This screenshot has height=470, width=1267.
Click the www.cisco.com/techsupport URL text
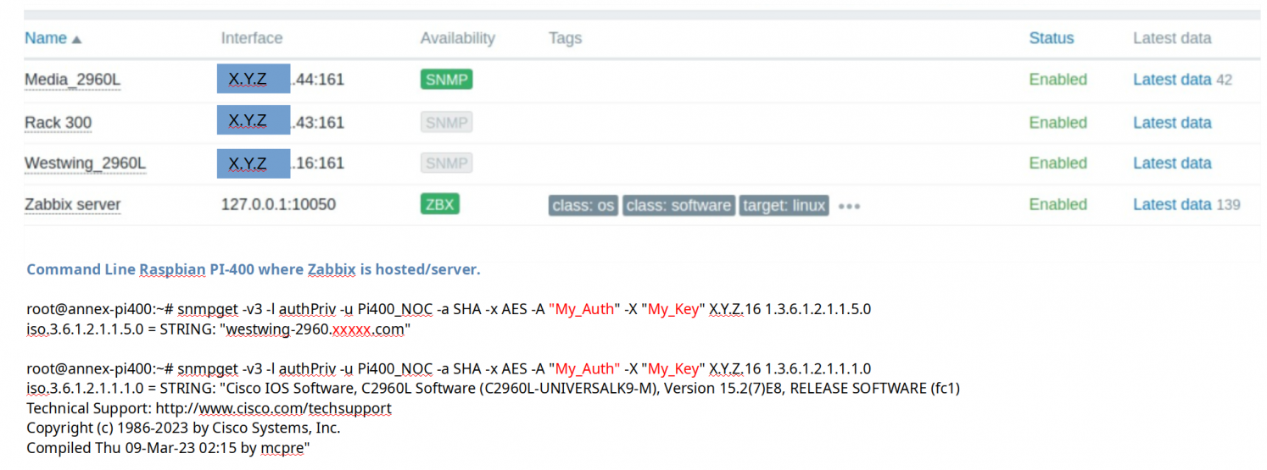tap(295, 409)
